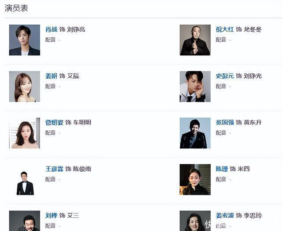The height and width of the screenshot is (231, 282).
Task: Open the 姜宏波 actor name link
Action: pyautogui.click(x=225, y=215)
